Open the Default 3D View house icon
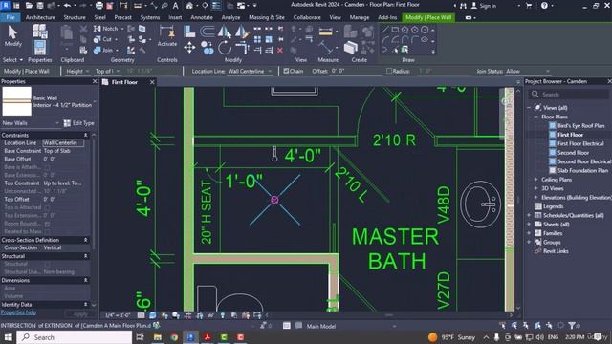 pos(189,6)
